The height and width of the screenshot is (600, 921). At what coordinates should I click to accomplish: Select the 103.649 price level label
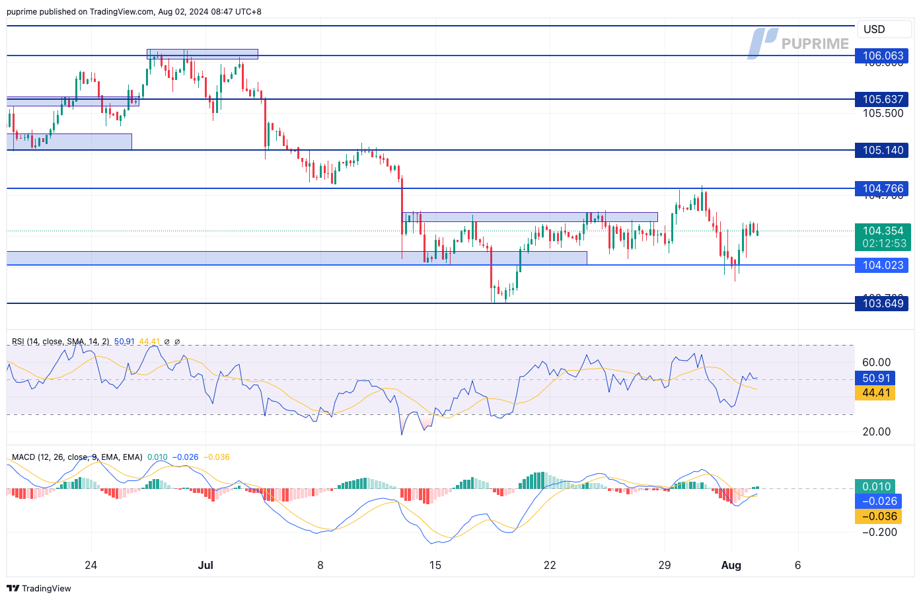[x=883, y=303]
